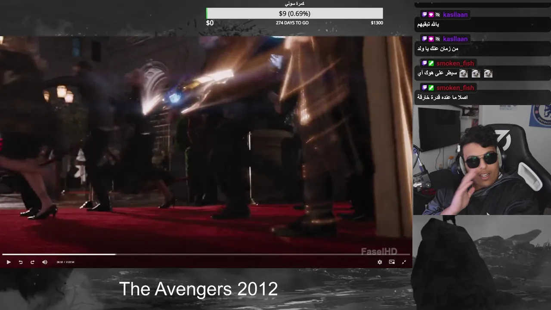This screenshot has width=551, height=310.
Task: Click the 39:32 / 2:22:54 time display
Action: click(65, 262)
